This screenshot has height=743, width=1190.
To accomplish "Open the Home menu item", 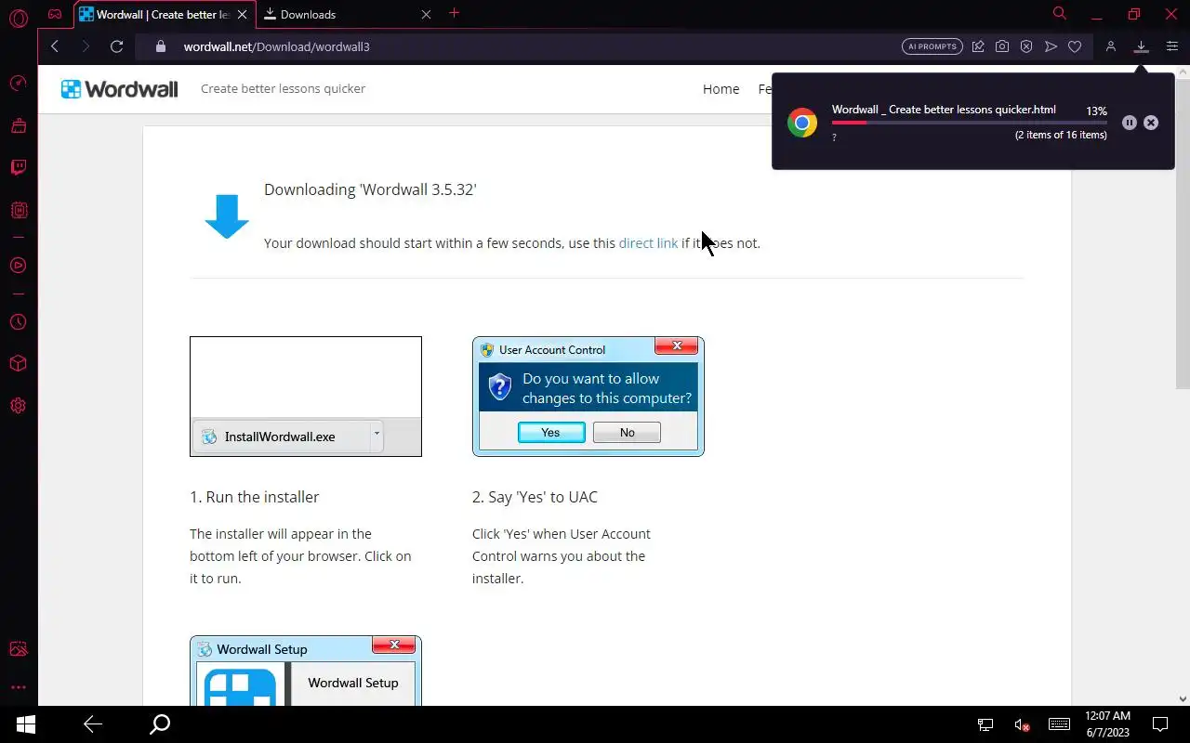I will coord(721,89).
